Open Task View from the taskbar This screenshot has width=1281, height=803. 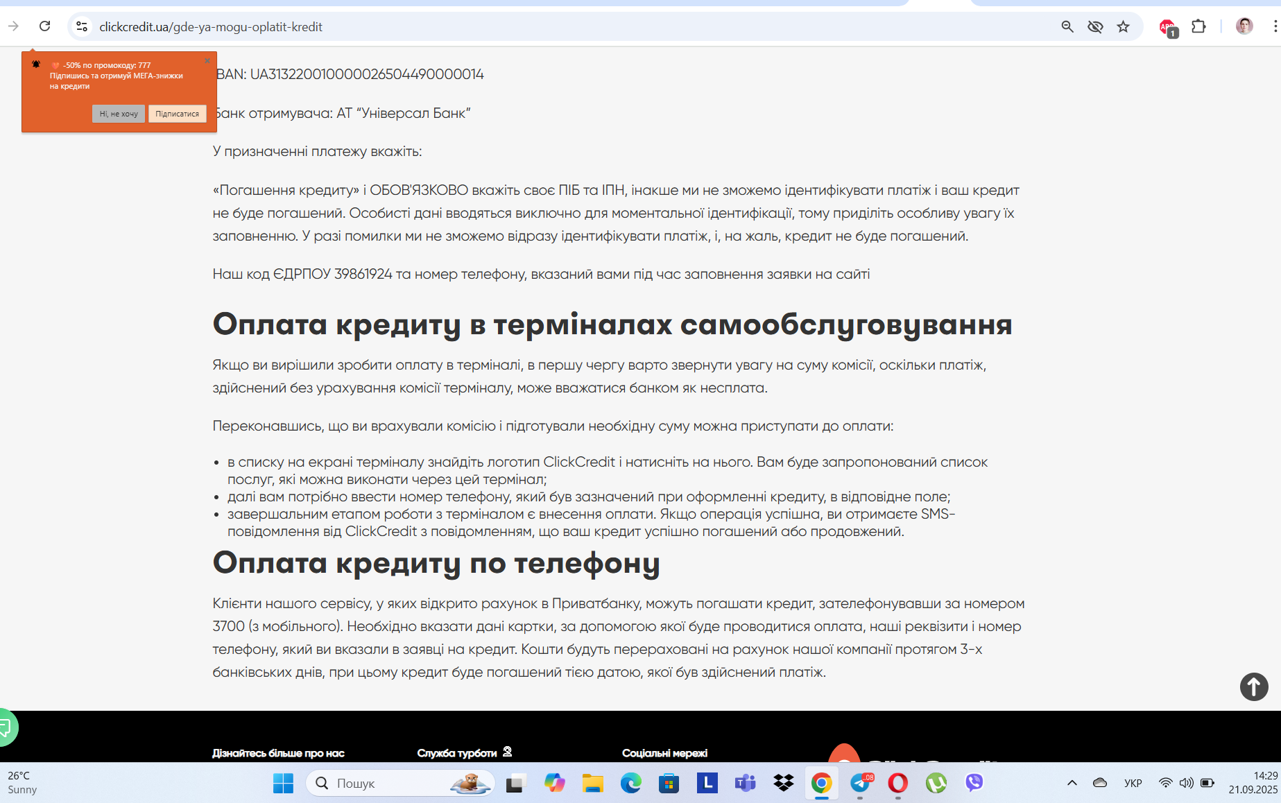pos(516,784)
